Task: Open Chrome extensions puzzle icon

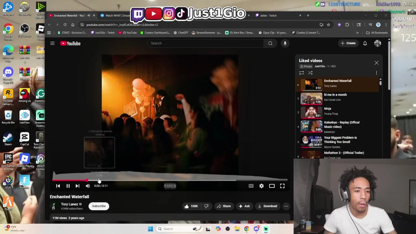Action: [347, 25]
